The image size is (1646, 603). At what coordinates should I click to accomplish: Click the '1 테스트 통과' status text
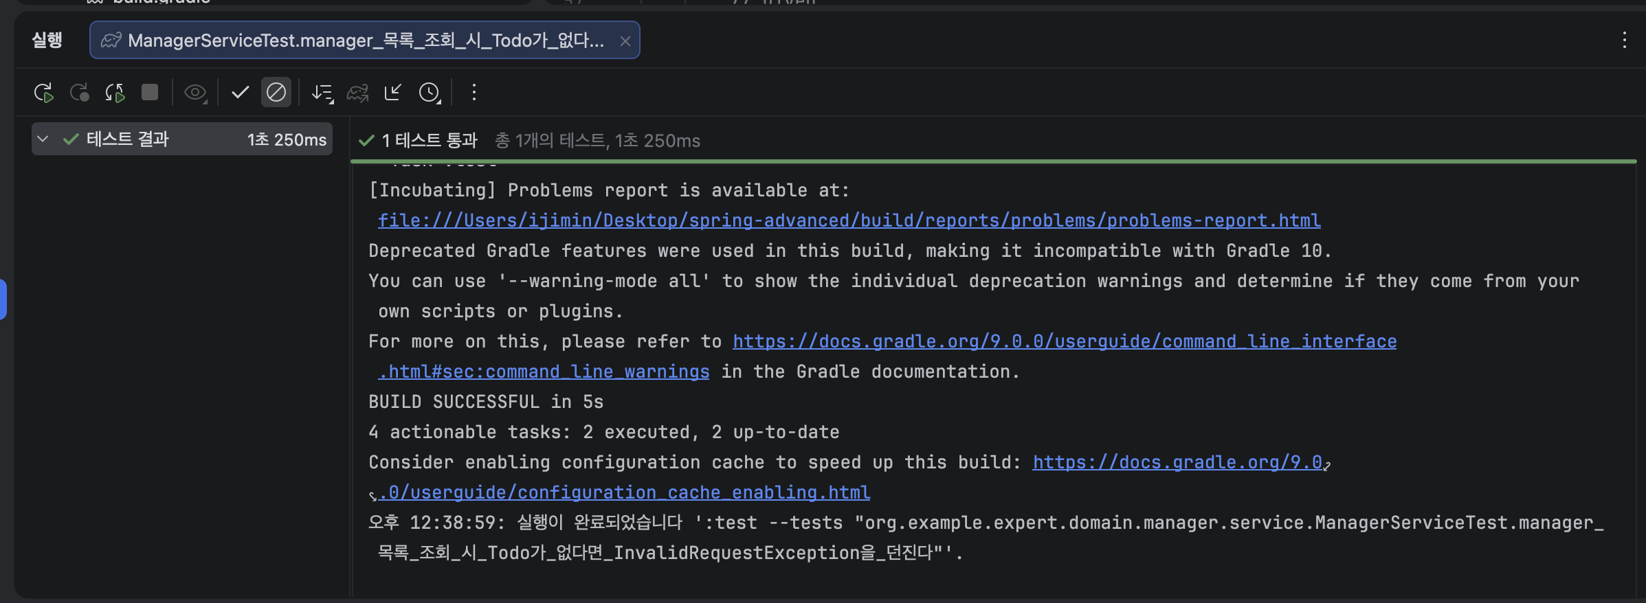[429, 141]
